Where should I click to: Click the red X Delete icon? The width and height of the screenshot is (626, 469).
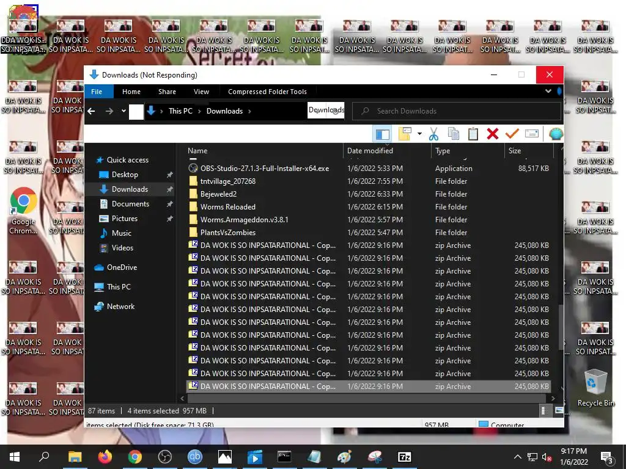pos(493,134)
